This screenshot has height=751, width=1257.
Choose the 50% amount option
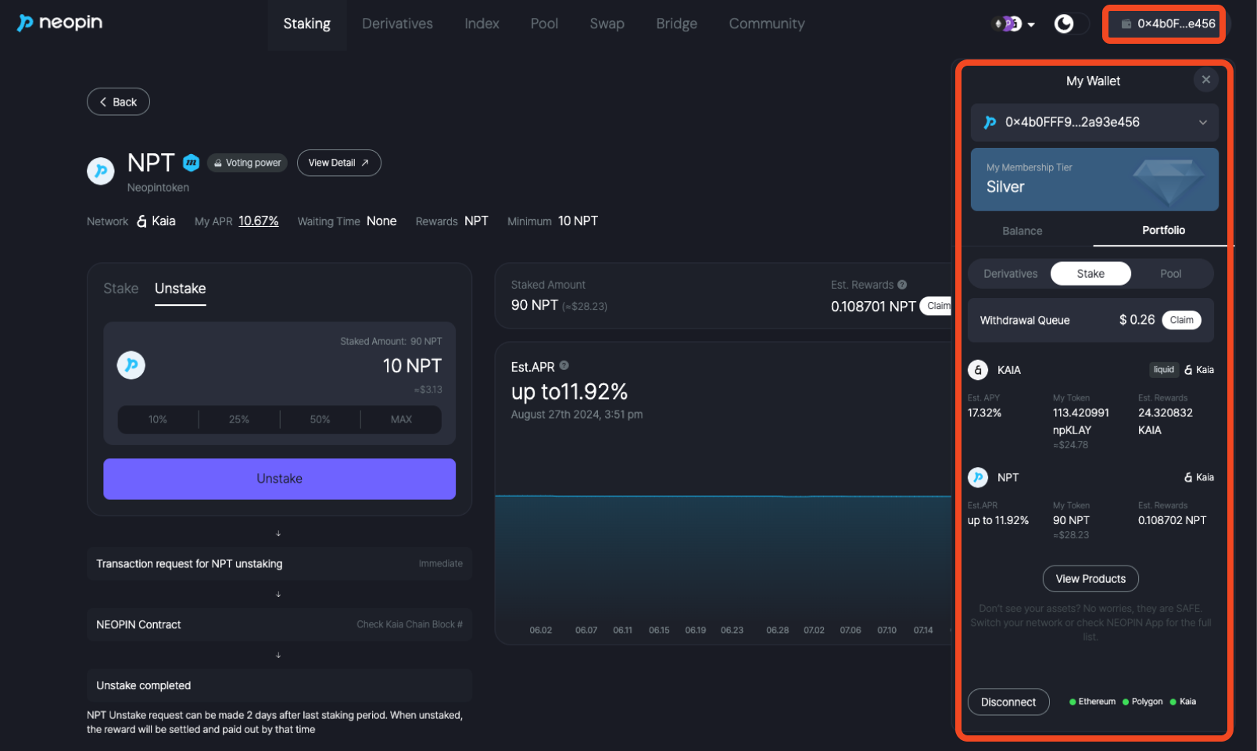[320, 419]
